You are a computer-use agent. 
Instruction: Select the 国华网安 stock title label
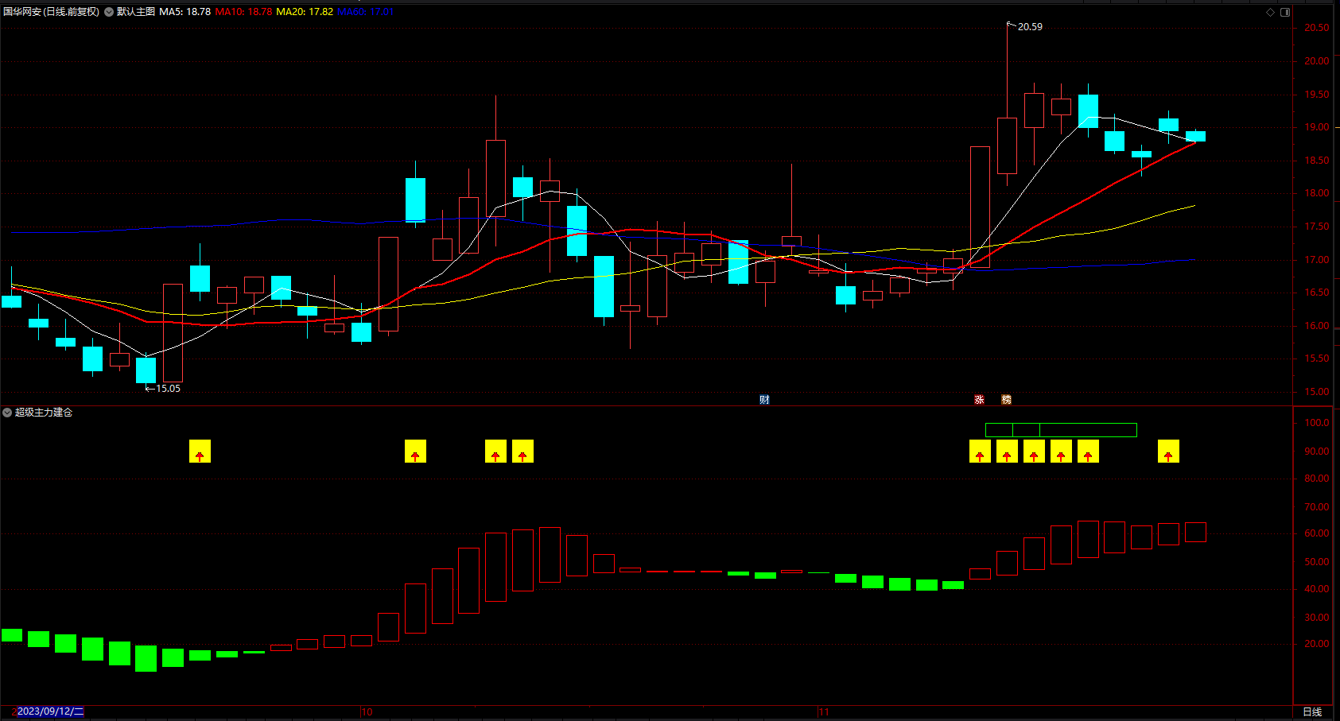[x=52, y=12]
